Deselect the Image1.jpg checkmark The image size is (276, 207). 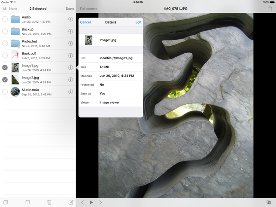[x=5, y=67]
